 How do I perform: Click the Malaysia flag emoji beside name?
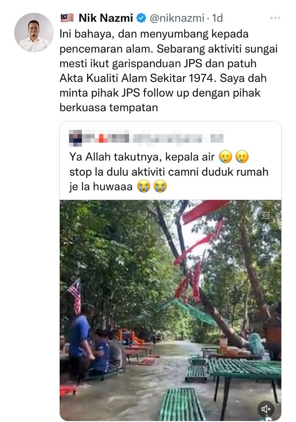pos(67,18)
